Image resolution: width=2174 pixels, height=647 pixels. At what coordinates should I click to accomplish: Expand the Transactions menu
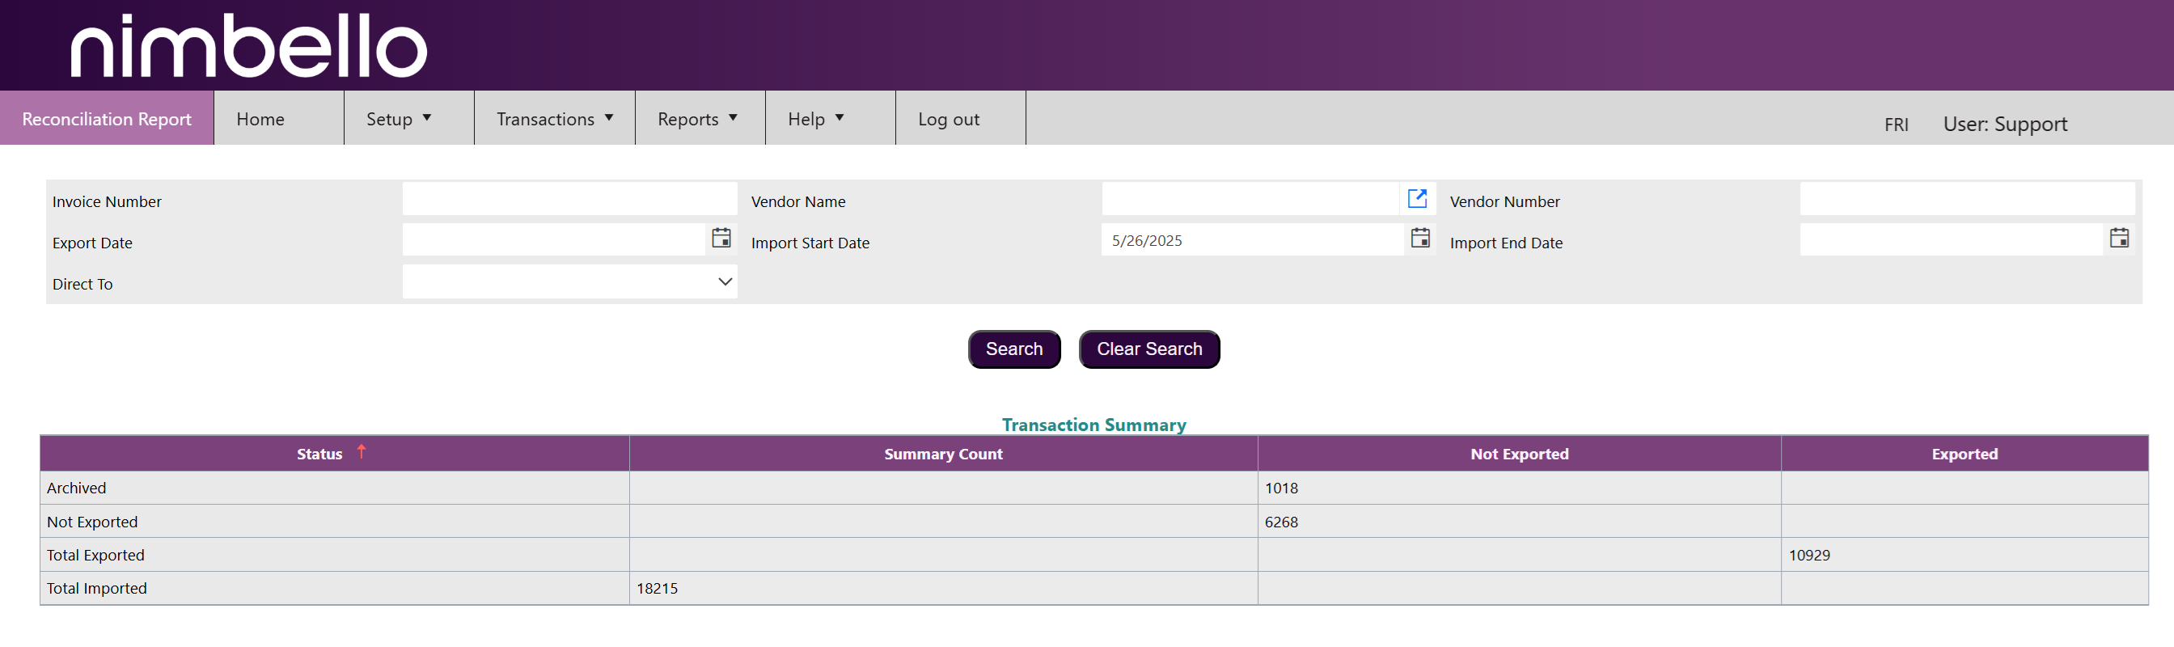(554, 119)
